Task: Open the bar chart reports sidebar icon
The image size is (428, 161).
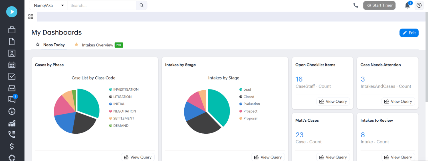Action: pyautogui.click(x=12, y=123)
